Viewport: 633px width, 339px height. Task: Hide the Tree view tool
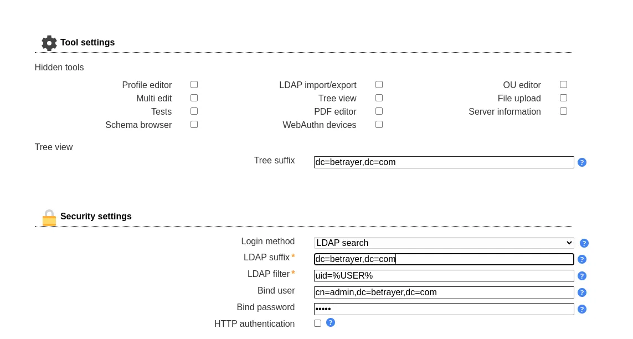point(379,97)
